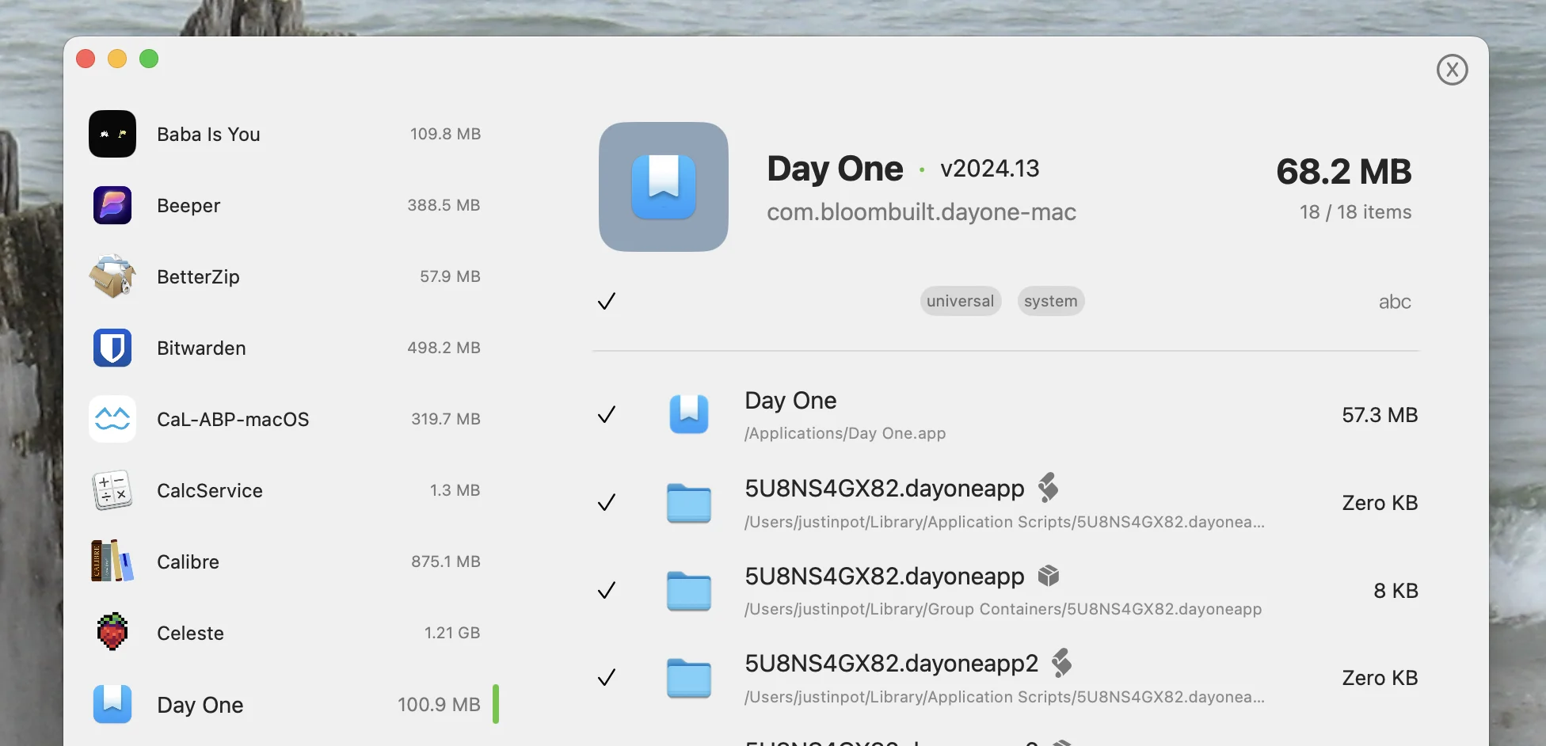Click container cube badge next to dayoneapp
Screen dimensions: 1546x746
click(1049, 576)
